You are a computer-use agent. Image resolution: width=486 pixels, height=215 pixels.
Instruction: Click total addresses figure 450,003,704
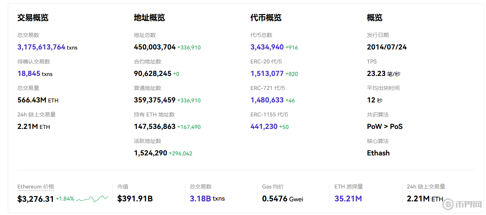pyautogui.click(x=154, y=47)
